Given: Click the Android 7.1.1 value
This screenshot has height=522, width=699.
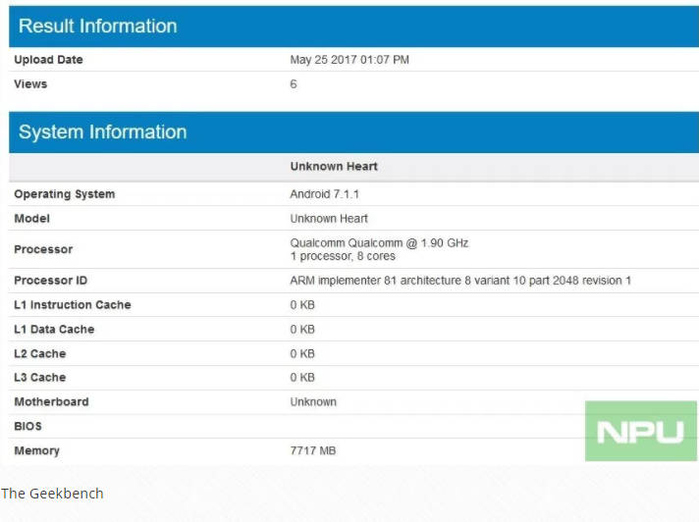Looking at the screenshot, I should click(327, 194).
